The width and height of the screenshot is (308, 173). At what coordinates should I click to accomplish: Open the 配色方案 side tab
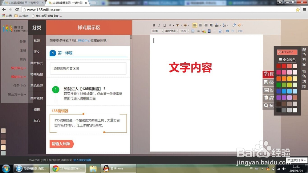tap(304, 57)
